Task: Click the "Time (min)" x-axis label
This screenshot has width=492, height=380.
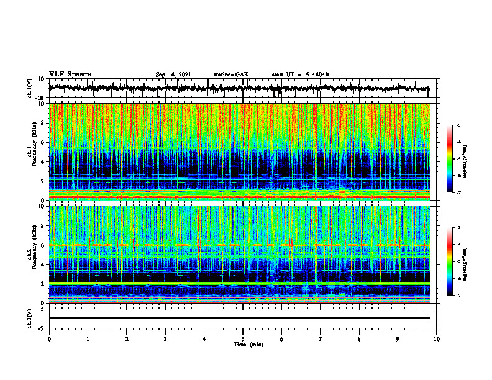Action: coord(248,345)
